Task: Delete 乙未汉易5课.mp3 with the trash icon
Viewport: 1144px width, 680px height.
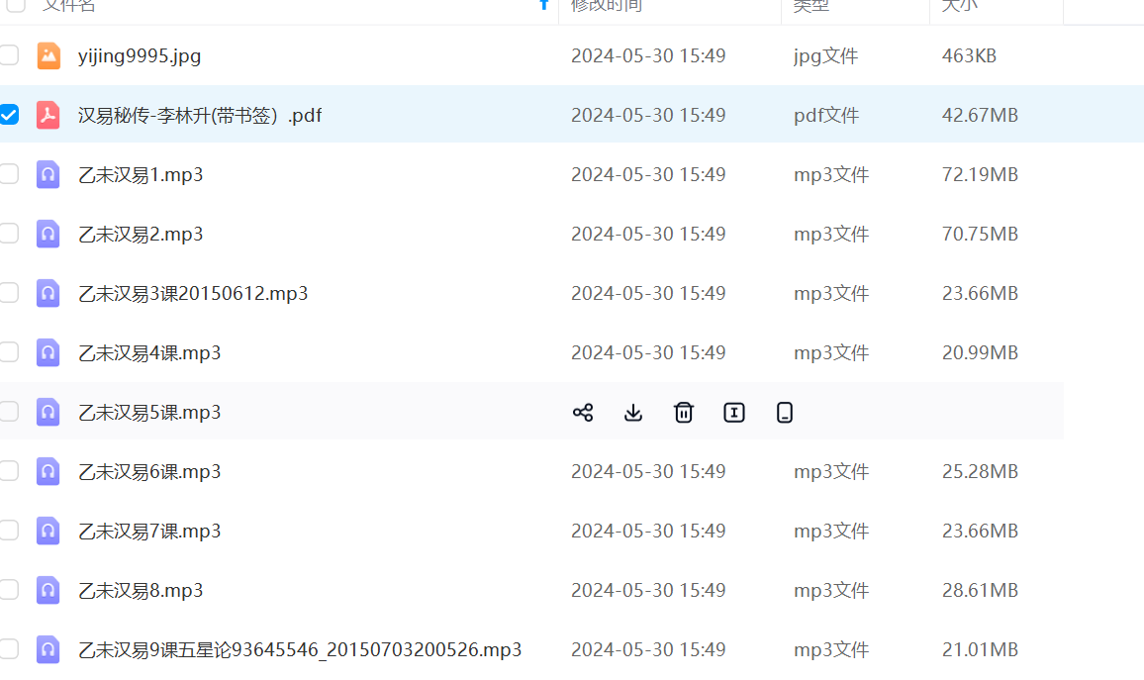Action: [x=684, y=413]
